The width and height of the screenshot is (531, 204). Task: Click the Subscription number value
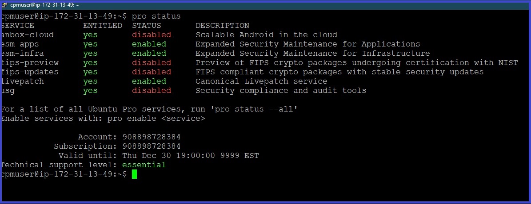coord(152,146)
